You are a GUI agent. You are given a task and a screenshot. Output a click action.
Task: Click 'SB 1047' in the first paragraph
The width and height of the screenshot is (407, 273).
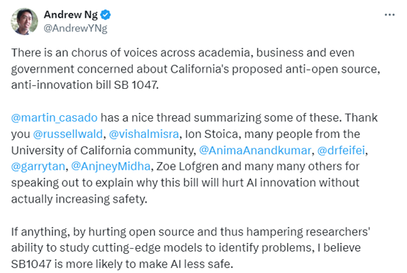point(135,85)
